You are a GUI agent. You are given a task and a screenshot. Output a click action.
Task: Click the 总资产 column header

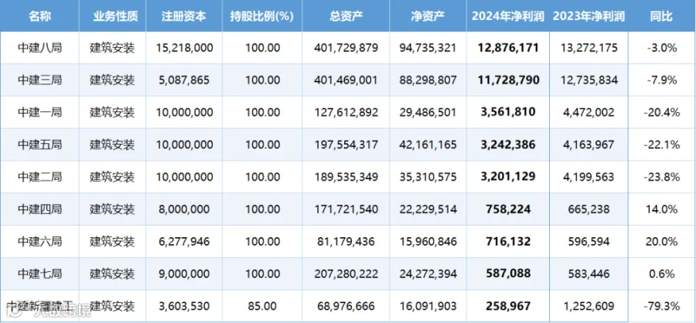coord(346,16)
